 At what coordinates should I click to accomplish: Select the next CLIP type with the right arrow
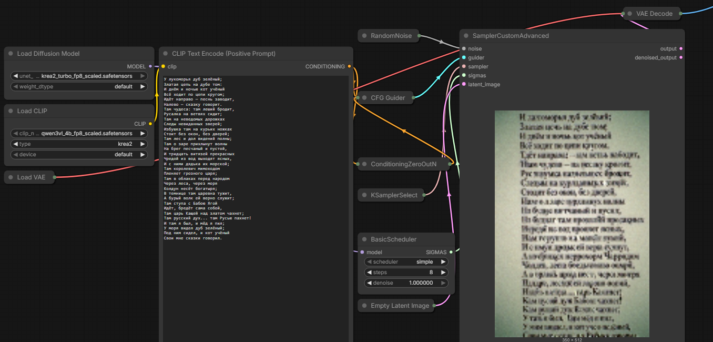pyautogui.click(x=142, y=144)
